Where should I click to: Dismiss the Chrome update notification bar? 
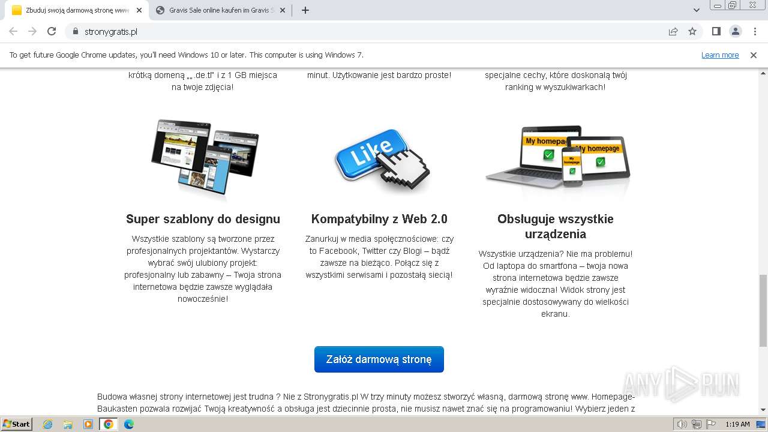(754, 55)
